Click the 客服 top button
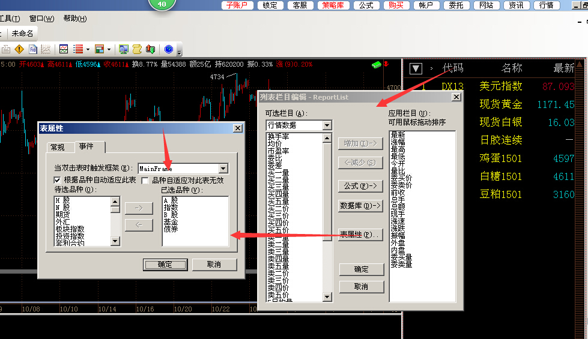This screenshot has height=339, width=588. tap(300, 5)
